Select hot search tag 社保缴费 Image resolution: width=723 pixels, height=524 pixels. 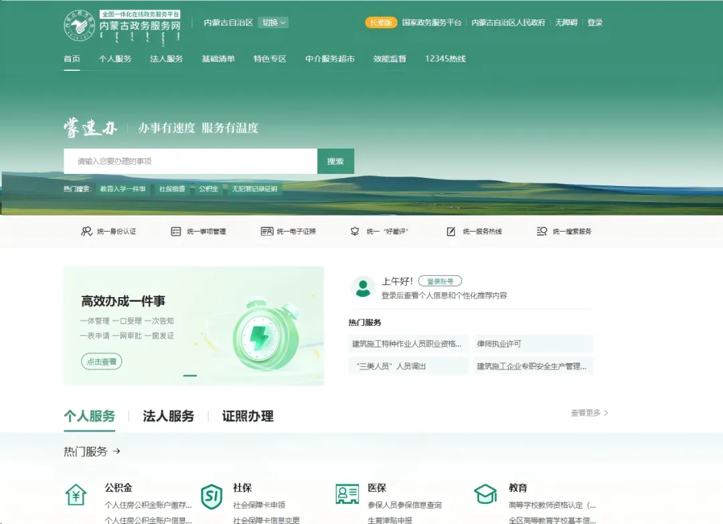(x=172, y=189)
